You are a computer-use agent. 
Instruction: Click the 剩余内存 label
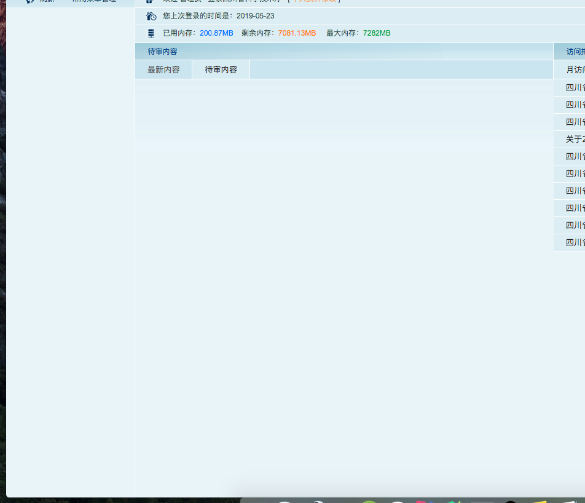tap(258, 33)
